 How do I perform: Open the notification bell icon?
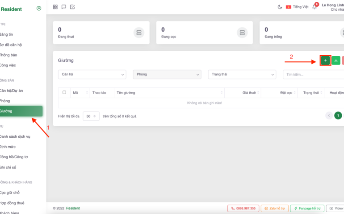[315, 7]
